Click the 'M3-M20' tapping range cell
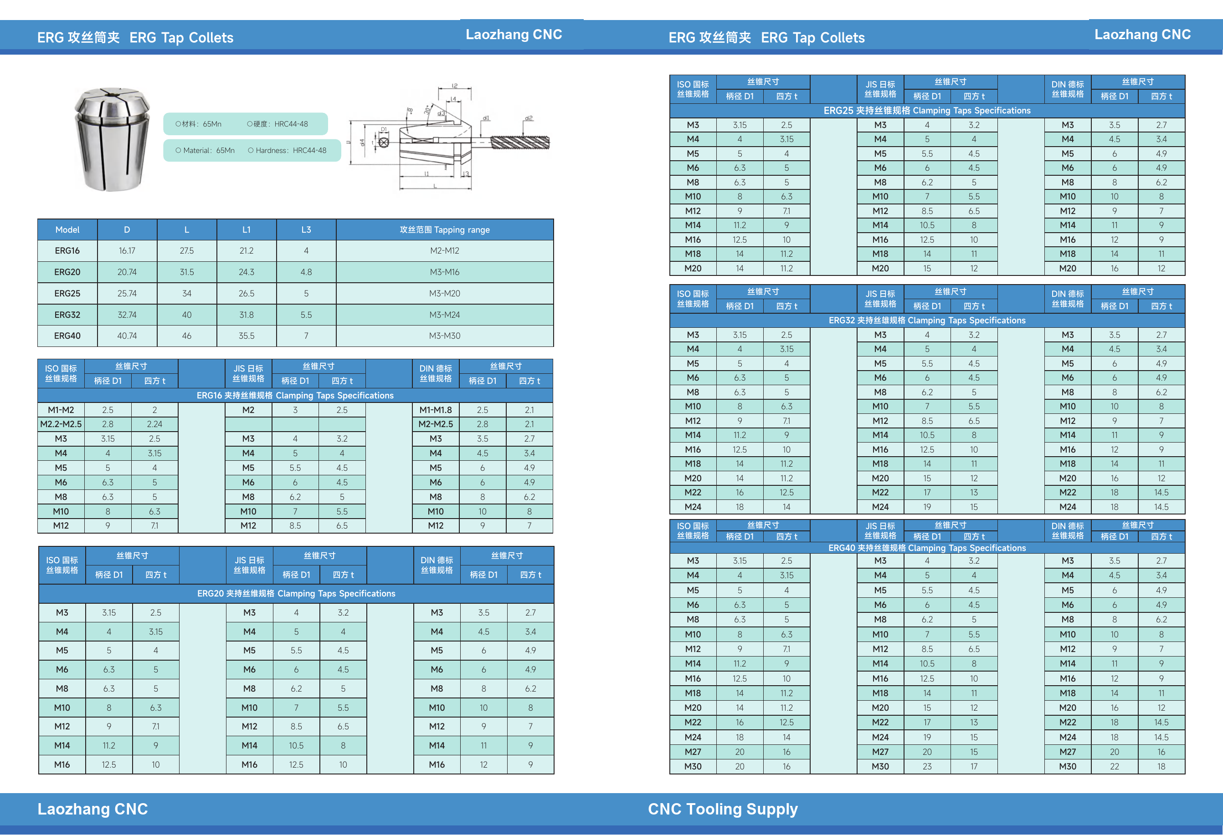Screen dimensions: 1223x835 click(445, 293)
